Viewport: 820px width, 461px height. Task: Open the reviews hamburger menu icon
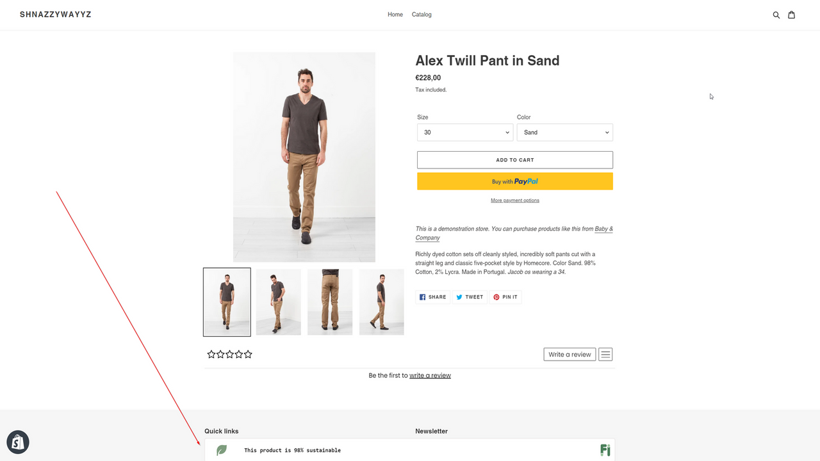pyautogui.click(x=605, y=354)
